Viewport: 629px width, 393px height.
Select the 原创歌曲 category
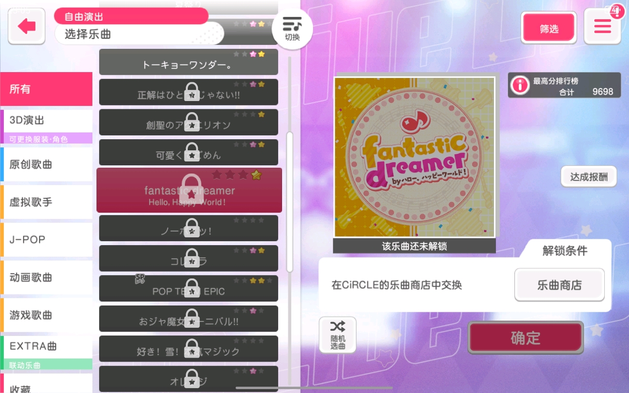[46, 164]
